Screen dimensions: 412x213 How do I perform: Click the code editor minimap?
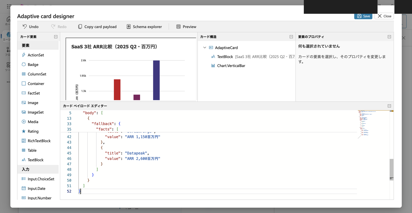374,124
